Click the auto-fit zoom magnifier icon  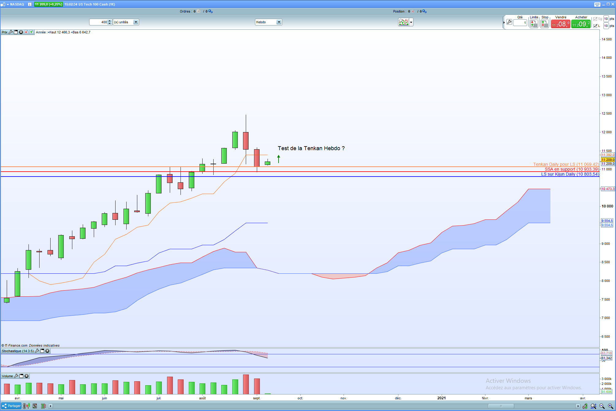click(593, 406)
